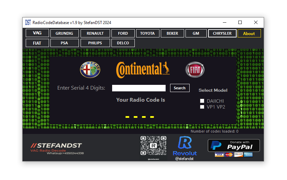
Task: Click the Your Radio Code Is label
Action: (141, 100)
